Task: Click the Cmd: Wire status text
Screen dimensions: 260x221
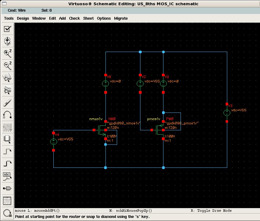Action: tap(17, 10)
